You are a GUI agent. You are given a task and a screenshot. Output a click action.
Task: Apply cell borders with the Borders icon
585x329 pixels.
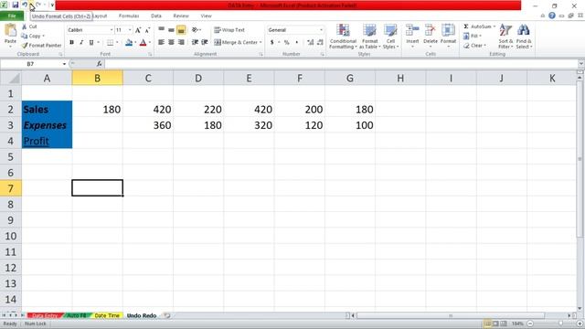110,43
